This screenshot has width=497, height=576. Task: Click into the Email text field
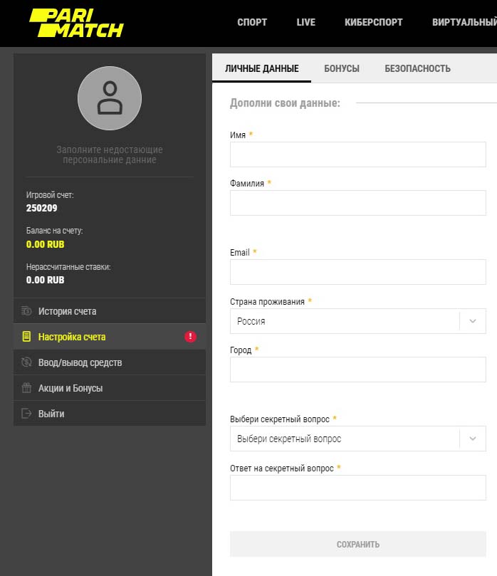(357, 272)
